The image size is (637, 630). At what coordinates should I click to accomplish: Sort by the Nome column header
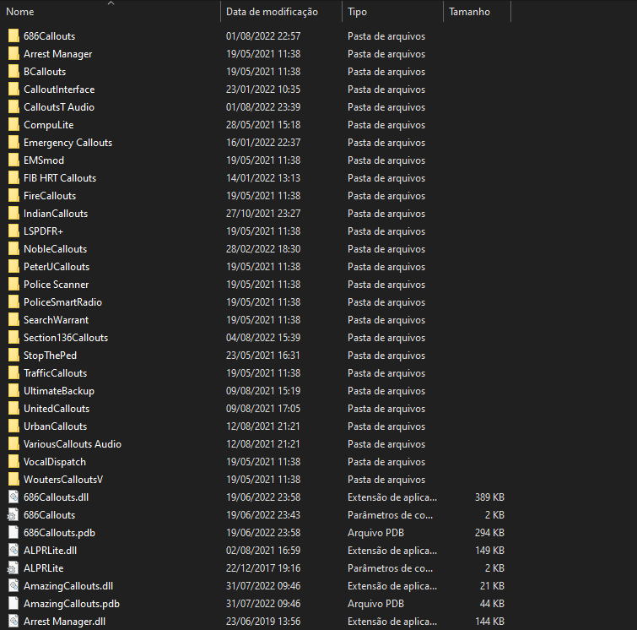coord(20,12)
